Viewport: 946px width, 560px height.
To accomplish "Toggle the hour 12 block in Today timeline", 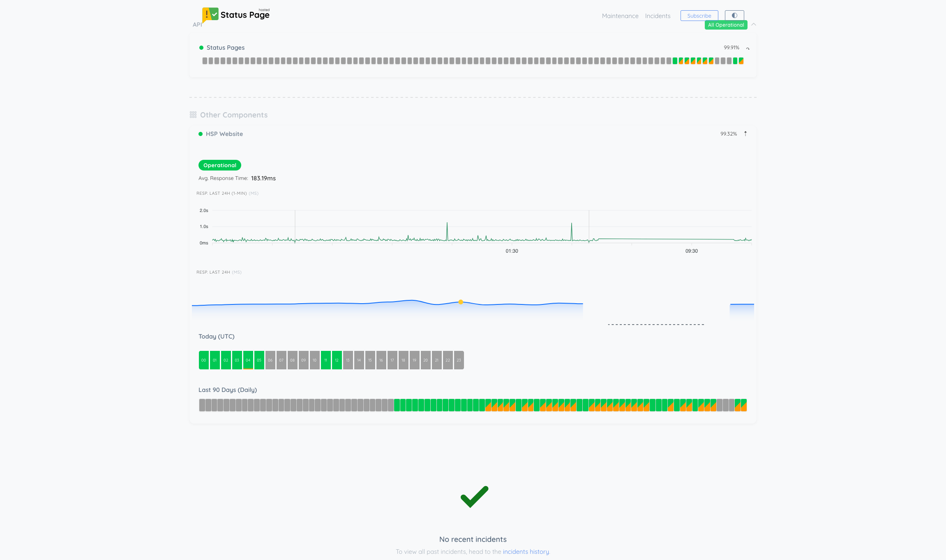I will click(x=337, y=360).
